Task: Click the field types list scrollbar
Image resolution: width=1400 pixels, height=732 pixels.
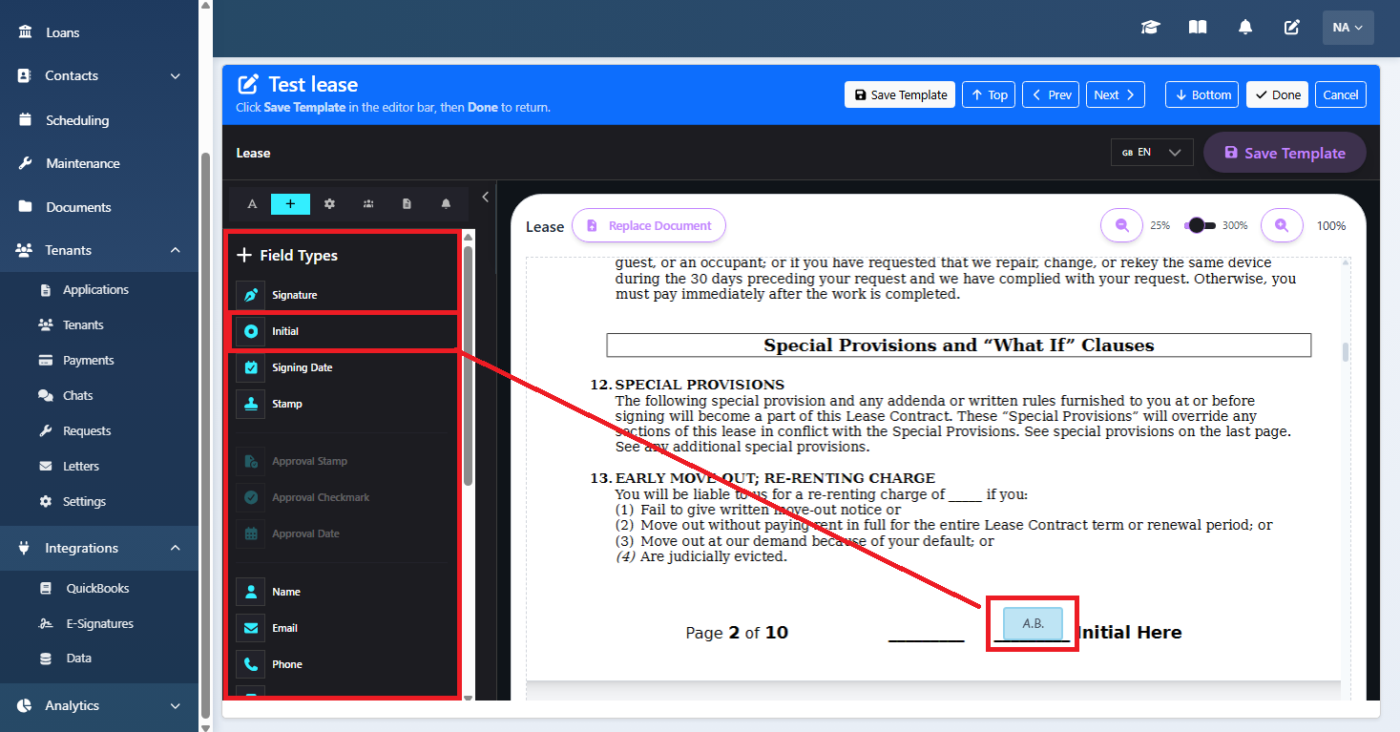Action: [468, 366]
